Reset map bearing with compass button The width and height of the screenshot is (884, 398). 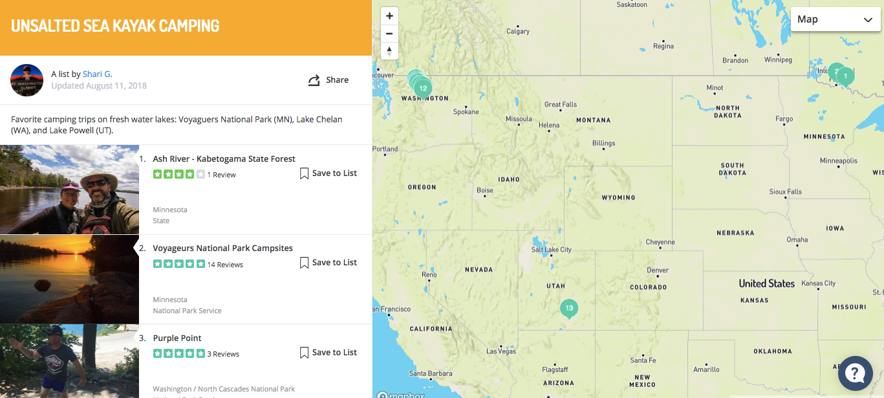(389, 51)
